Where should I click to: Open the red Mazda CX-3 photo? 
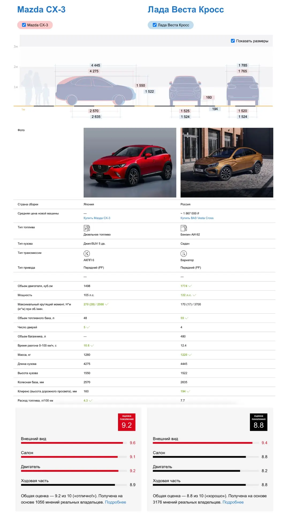(130, 163)
